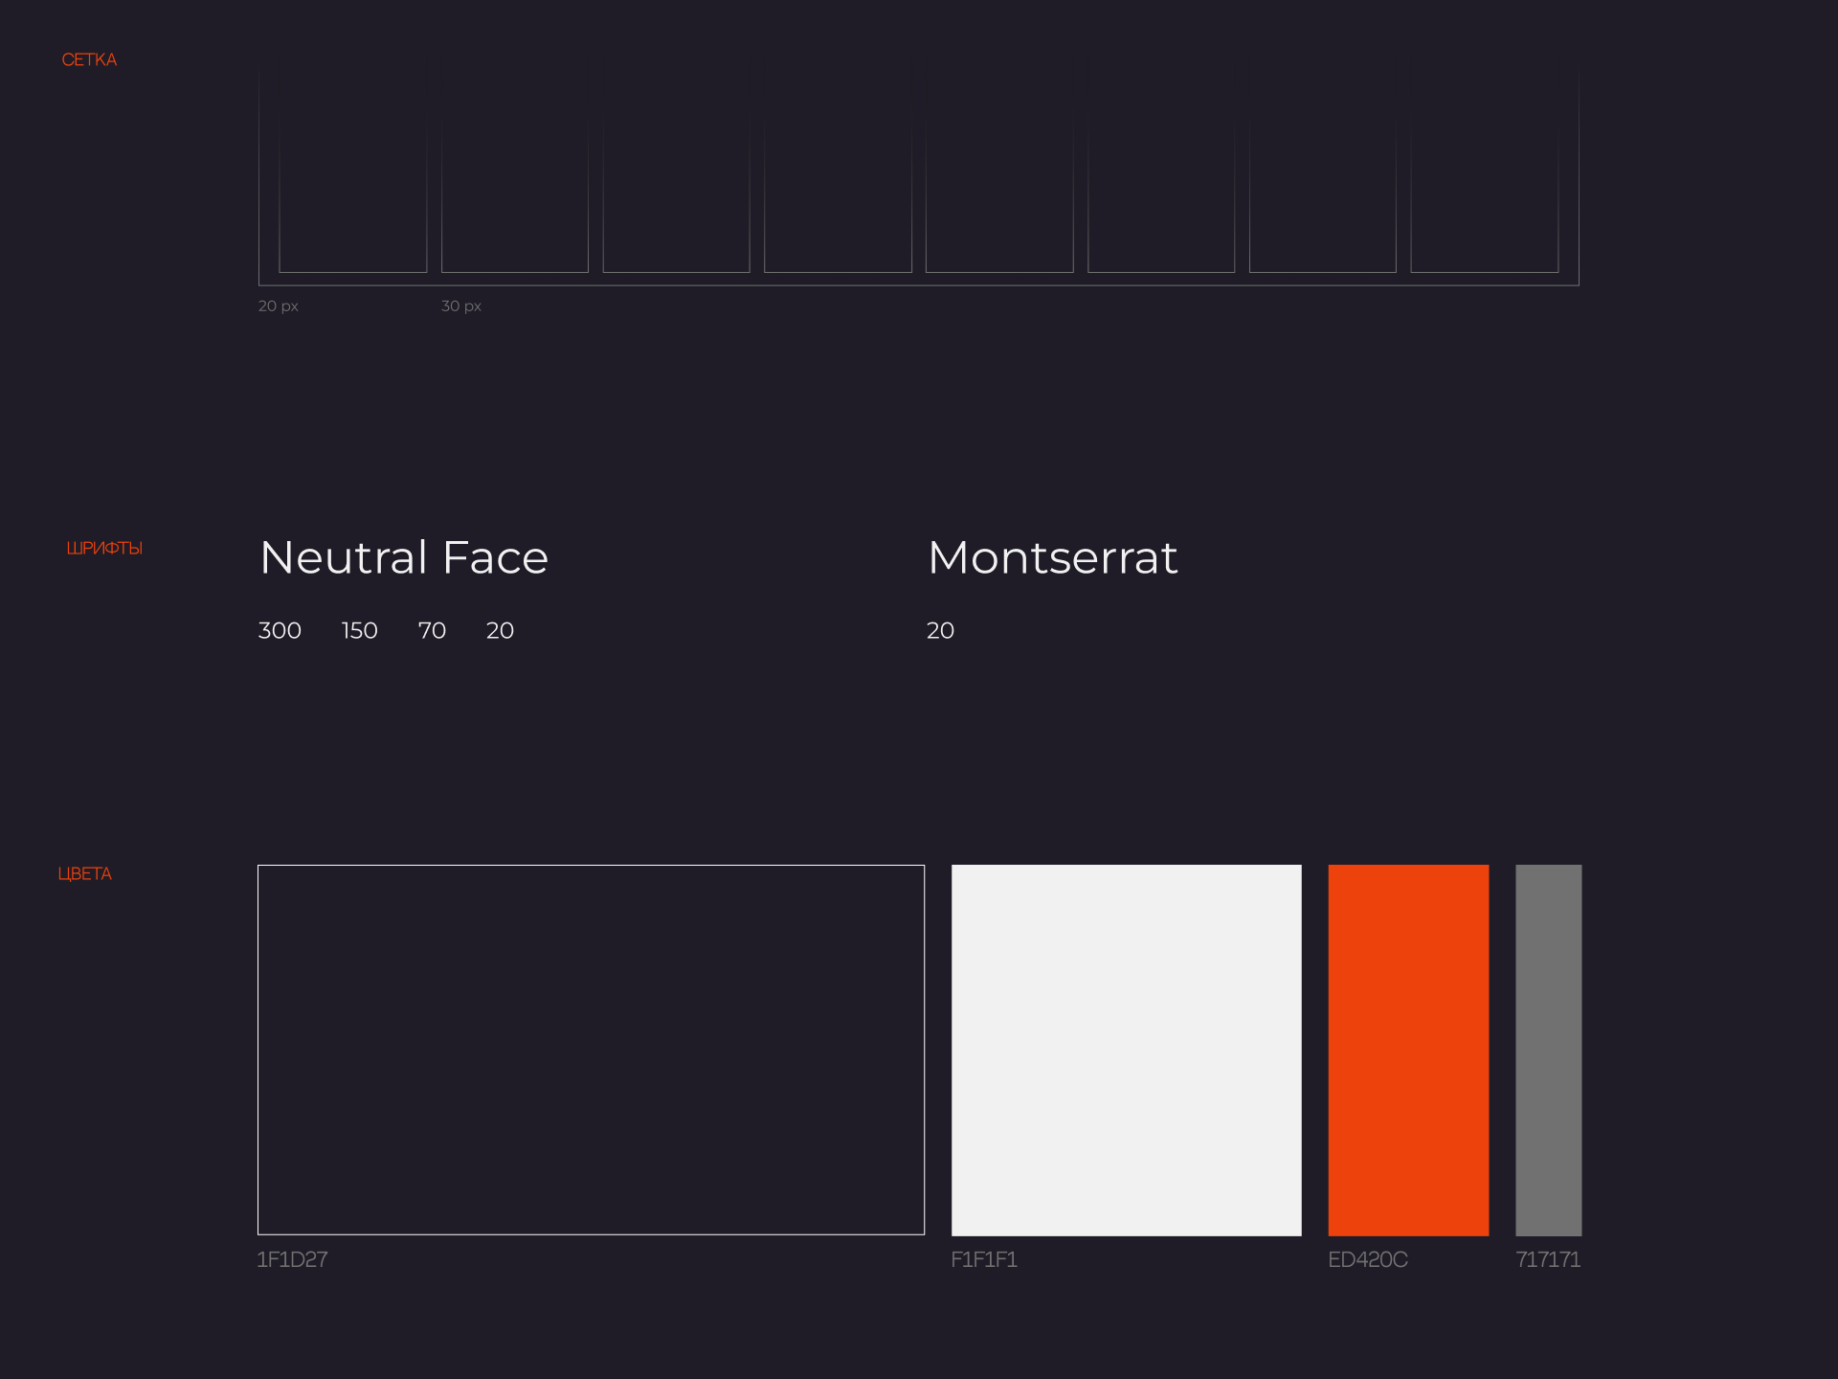Click the gray 717171 color swatch
This screenshot has height=1379, width=1838.
point(1548,1050)
